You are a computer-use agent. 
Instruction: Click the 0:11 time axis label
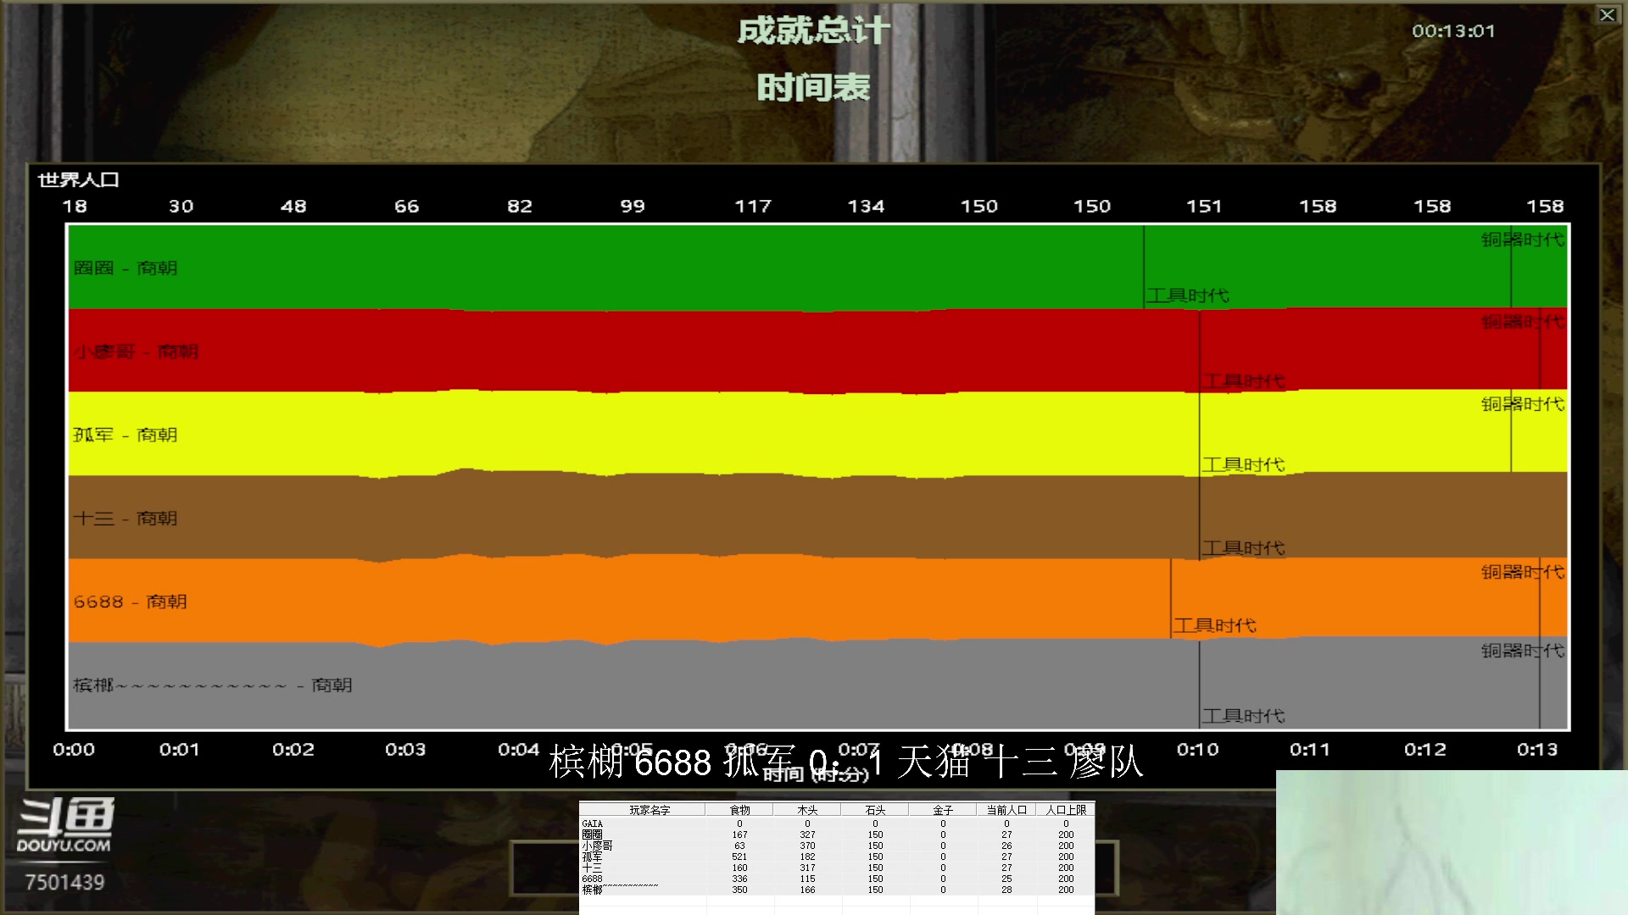(1310, 750)
